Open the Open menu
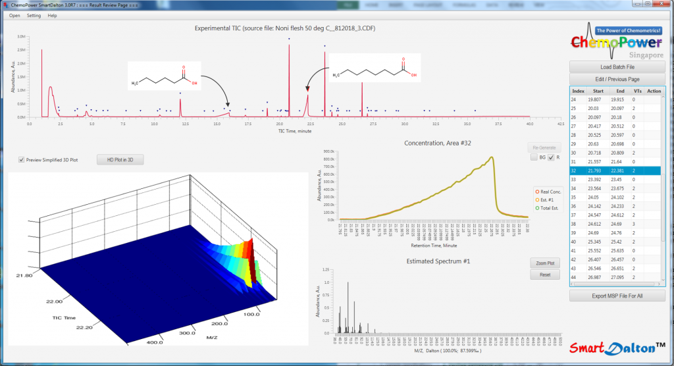The width and height of the screenshot is (674, 366). (x=14, y=15)
